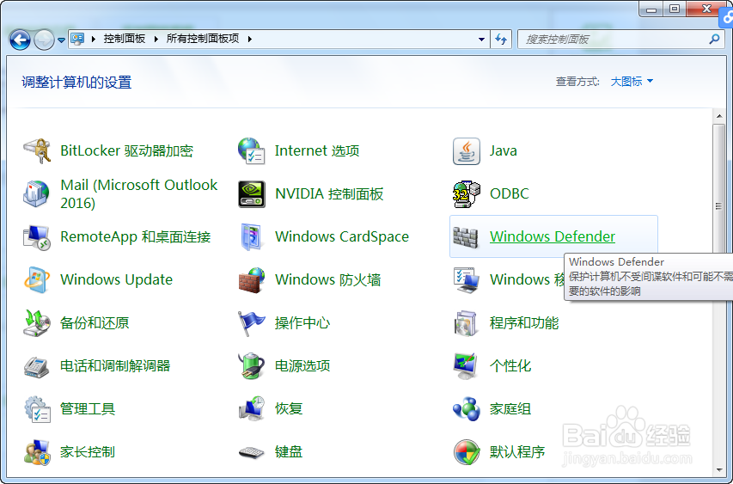Click the 键盘 keyboard icon
The height and width of the screenshot is (484, 733).
[x=252, y=452]
